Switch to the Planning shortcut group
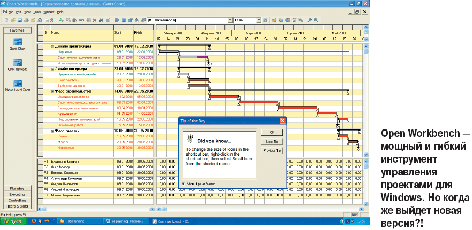 click(x=17, y=188)
